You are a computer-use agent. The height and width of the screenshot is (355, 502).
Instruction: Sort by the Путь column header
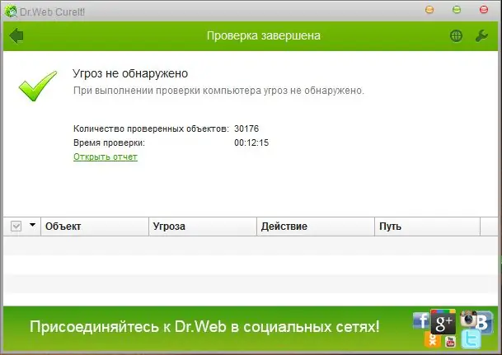[x=428, y=227]
